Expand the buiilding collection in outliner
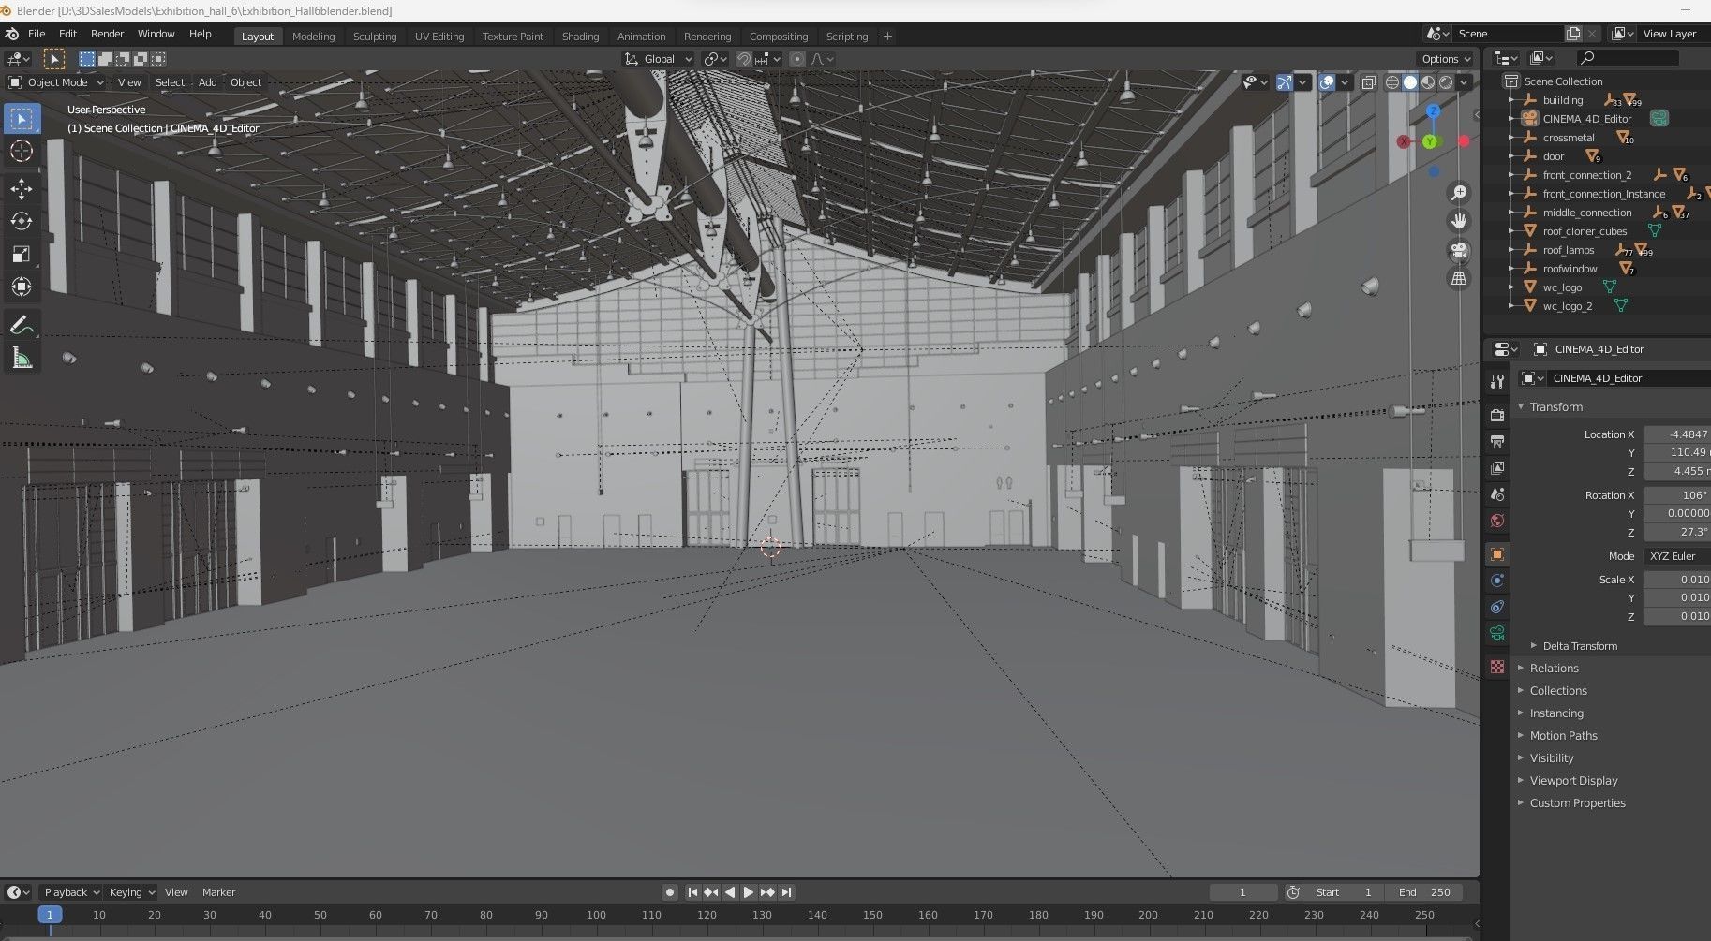The height and width of the screenshot is (941, 1711). pyautogui.click(x=1511, y=100)
